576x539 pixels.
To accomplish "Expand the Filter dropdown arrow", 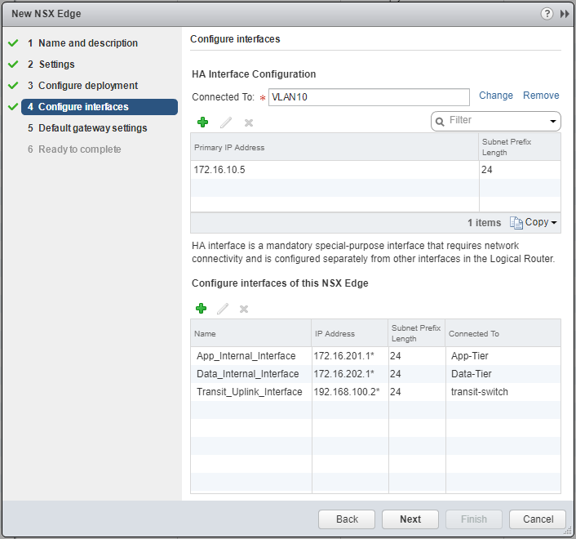I will click(x=553, y=121).
